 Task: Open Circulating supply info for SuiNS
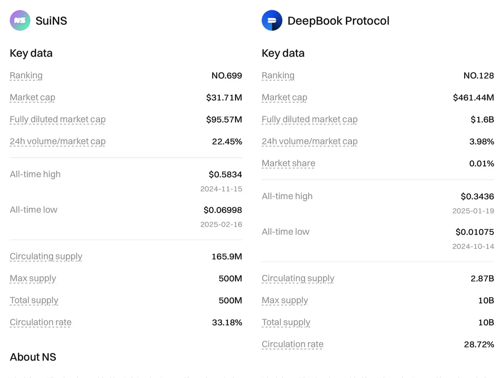coord(46,256)
